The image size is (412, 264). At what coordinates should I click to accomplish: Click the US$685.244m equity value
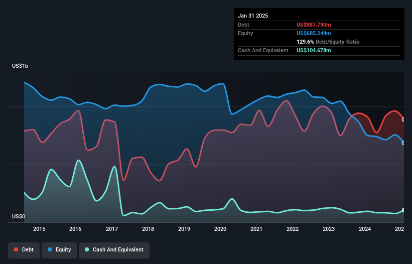pos(314,33)
